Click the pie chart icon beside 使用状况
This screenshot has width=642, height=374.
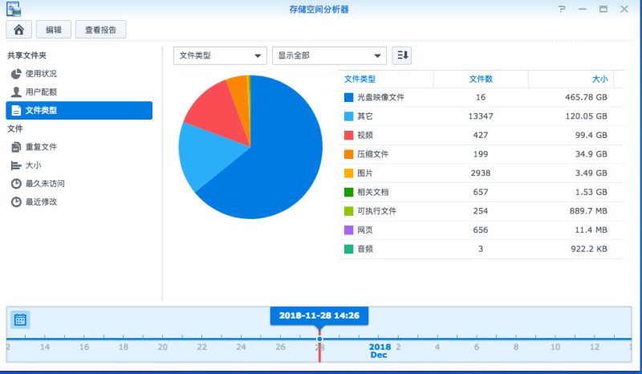16,74
